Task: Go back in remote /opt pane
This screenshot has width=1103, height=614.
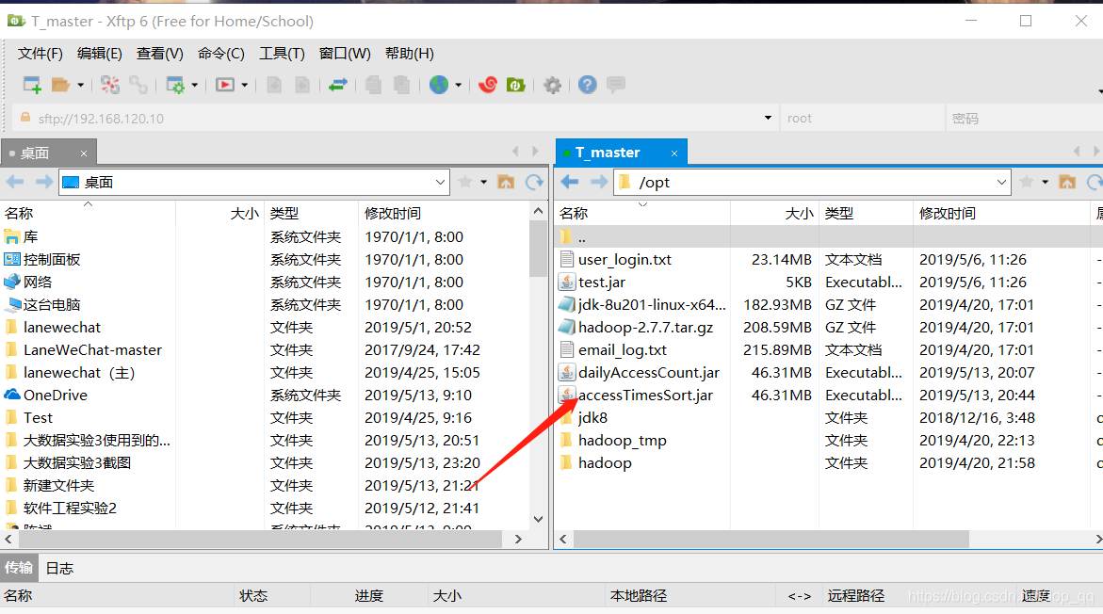Action: [x=570, y=182]
